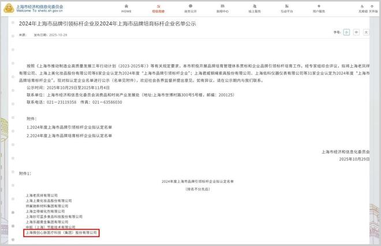The height and width of the screenshot is (246, 381).
Task: Open the 政务公开 navigation item
Action: coord(190,9)
